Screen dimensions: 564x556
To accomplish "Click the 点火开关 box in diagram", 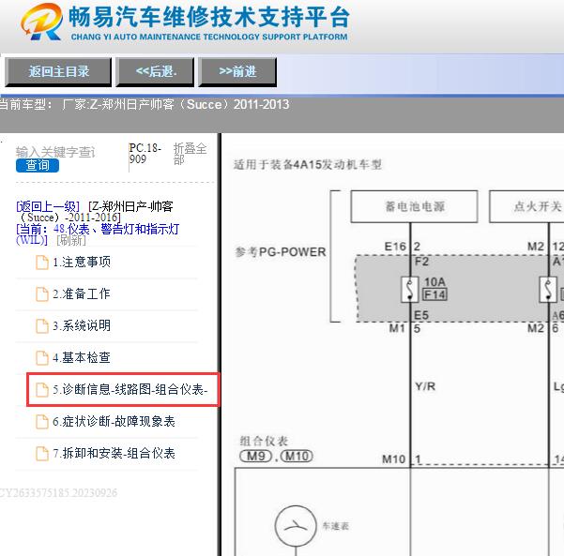I will [x=526, y=206].
